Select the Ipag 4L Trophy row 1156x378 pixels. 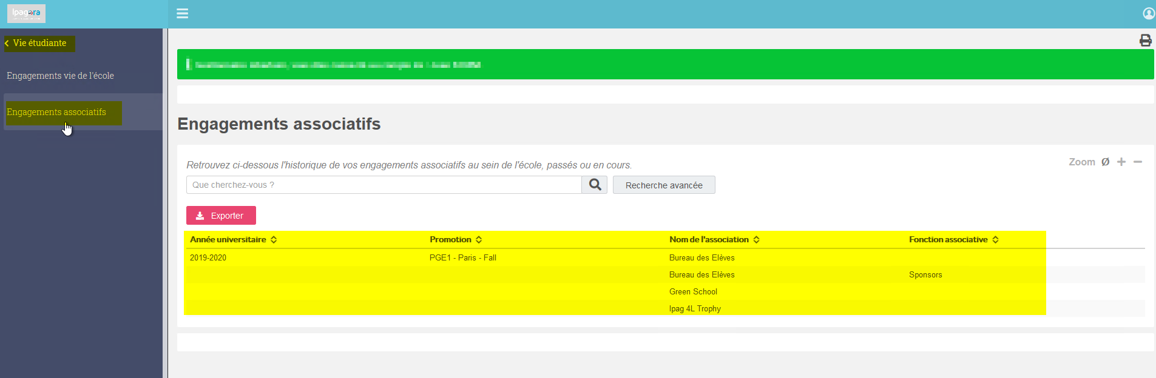664,308
